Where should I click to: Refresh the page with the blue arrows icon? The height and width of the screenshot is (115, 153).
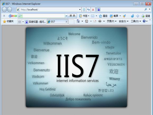click(89, 9)
